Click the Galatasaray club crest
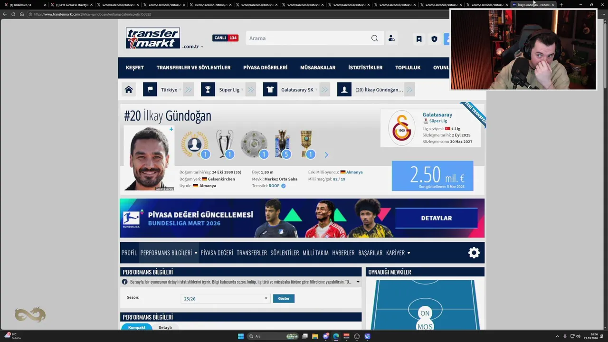Viewport: 608px width, 342px height. pos(402,128)
